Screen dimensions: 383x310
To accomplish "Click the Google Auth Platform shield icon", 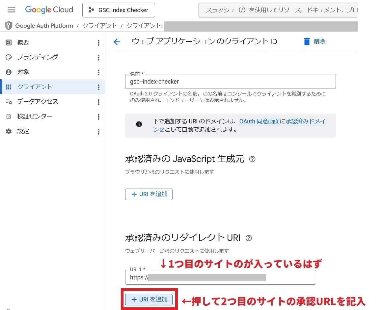I will pyautogui.click(x=9, y=26).
